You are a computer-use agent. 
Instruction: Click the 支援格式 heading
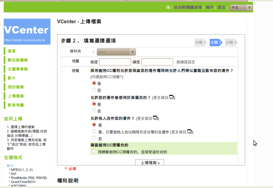point(13,158)
